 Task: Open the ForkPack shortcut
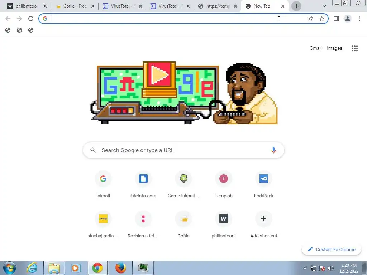[264, 184]
